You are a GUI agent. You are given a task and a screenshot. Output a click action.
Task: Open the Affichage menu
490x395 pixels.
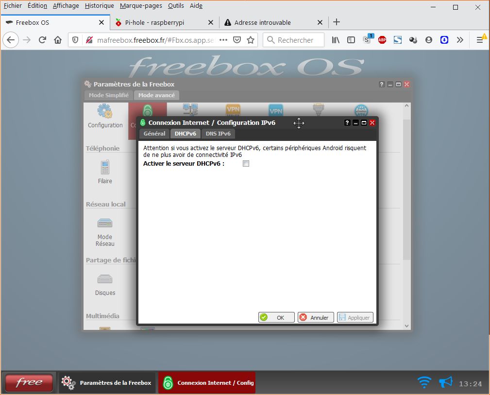click(x=66, y=6)
